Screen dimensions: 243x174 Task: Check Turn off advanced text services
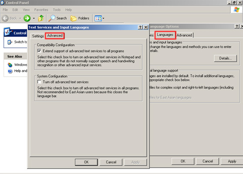[x=39, y=82]
